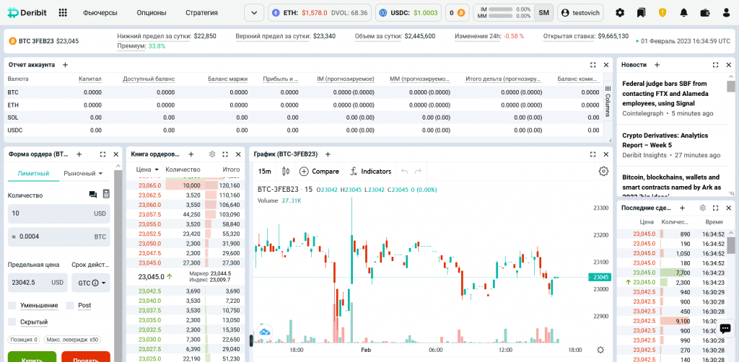Change the chart candle style icon
Screen dimensions: 739x362
pyautogui.click(x=286, y=171)
